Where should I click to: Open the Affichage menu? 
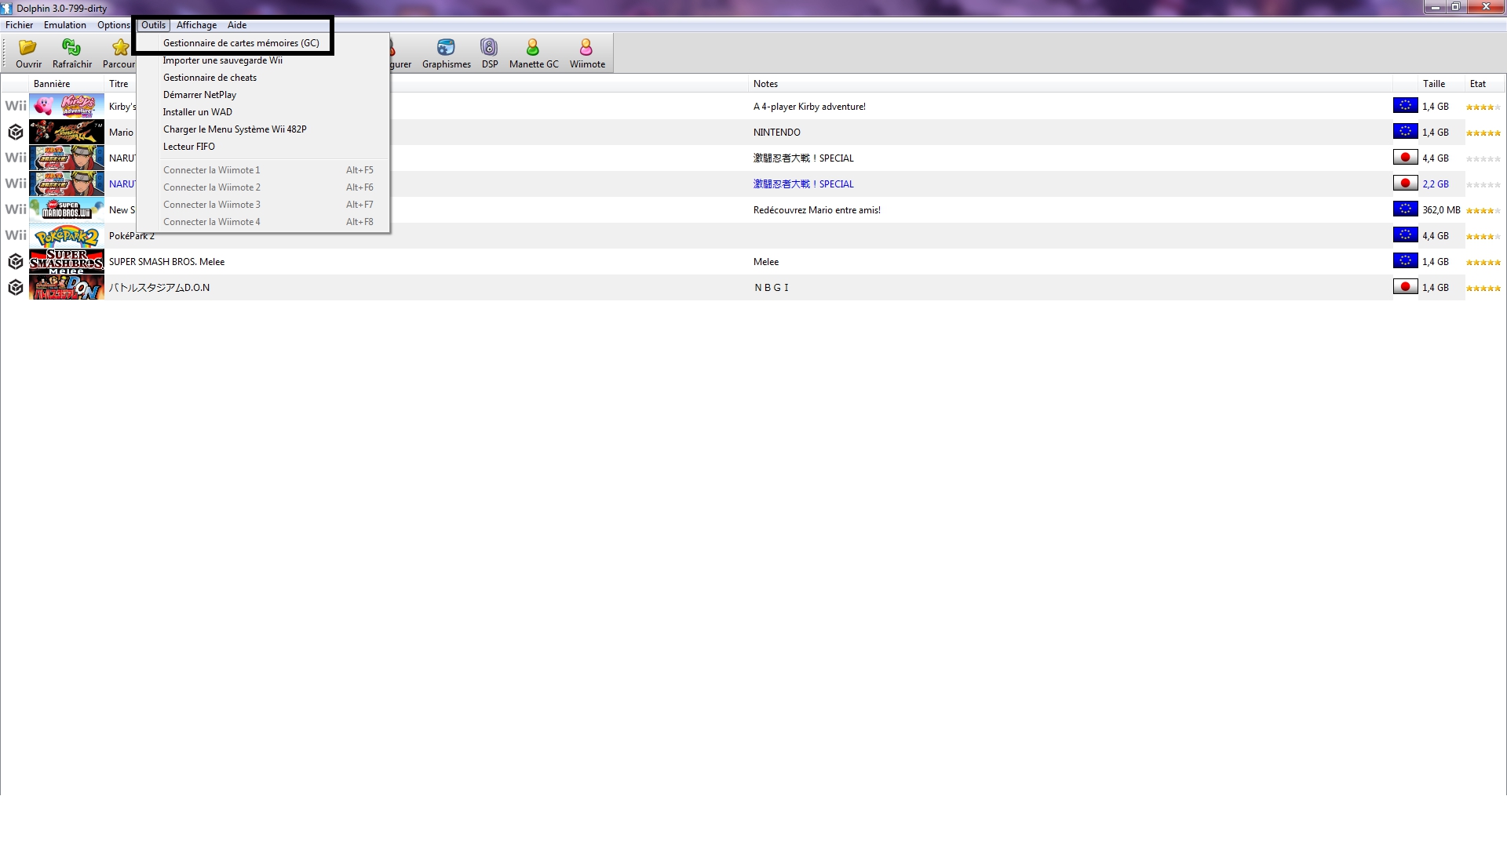[x=196, y=25]
